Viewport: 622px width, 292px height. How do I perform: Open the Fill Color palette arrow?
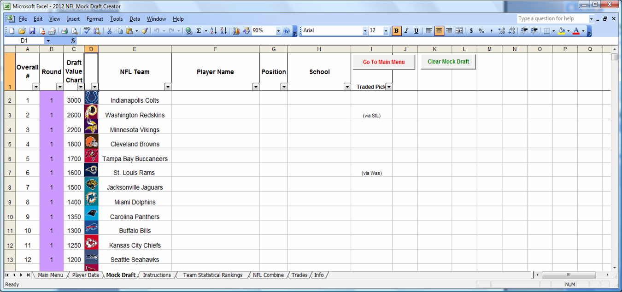pyautogui.click(x=568, y=31)
